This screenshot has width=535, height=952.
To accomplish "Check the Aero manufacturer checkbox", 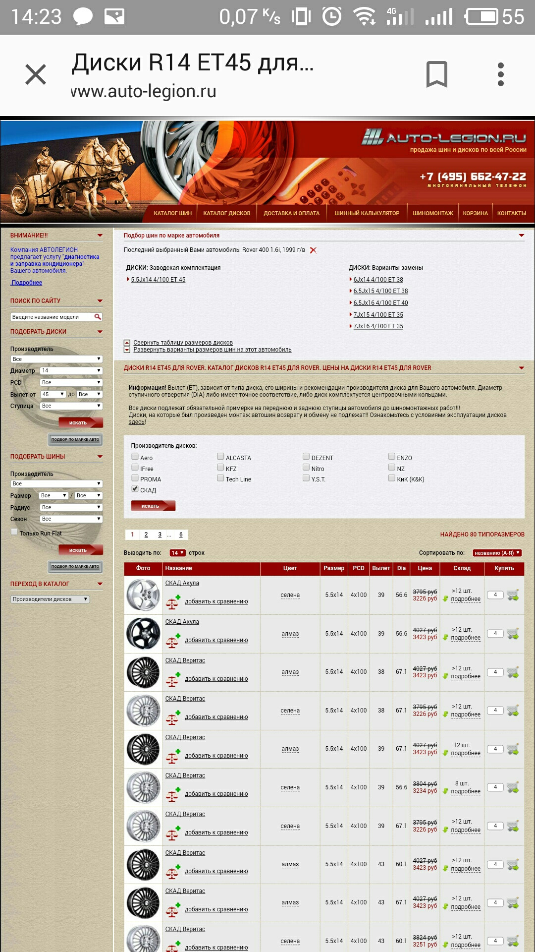I will (135, 457).
